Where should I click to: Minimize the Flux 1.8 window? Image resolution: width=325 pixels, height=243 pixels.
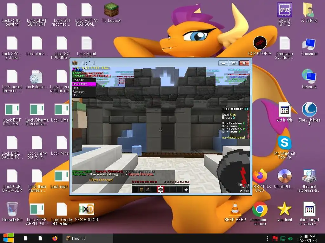click(223, 63)
